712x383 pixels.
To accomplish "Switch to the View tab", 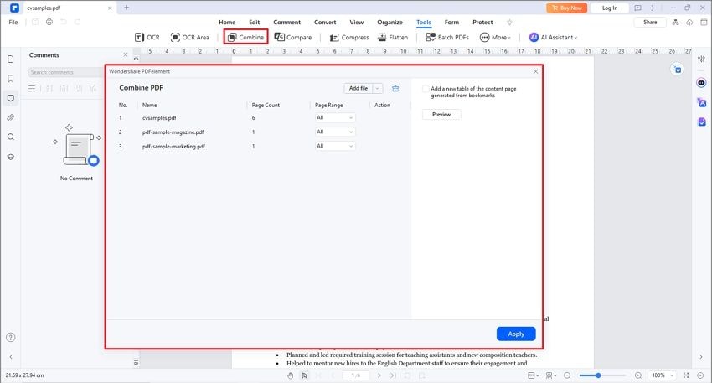I will tap(357, 22).
